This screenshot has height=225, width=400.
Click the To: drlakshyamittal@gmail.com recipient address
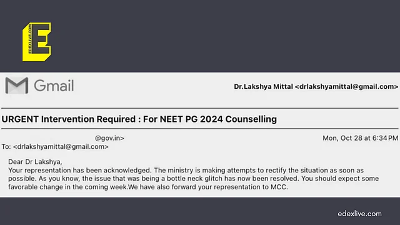click(61, 147)
